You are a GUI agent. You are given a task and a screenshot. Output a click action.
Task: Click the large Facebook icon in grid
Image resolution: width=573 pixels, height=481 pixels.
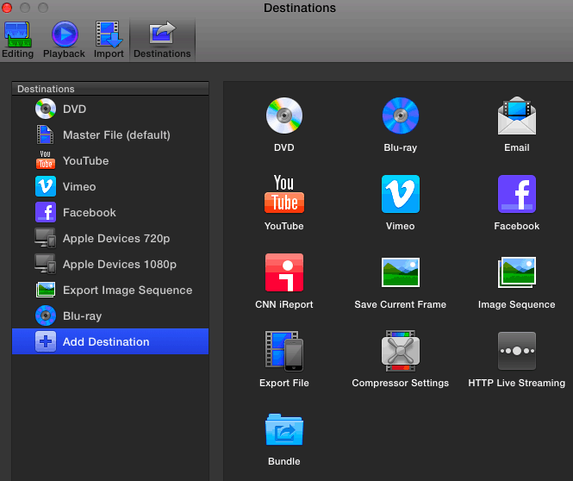point(517,194)
